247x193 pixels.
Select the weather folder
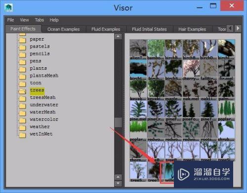[40, 127]
